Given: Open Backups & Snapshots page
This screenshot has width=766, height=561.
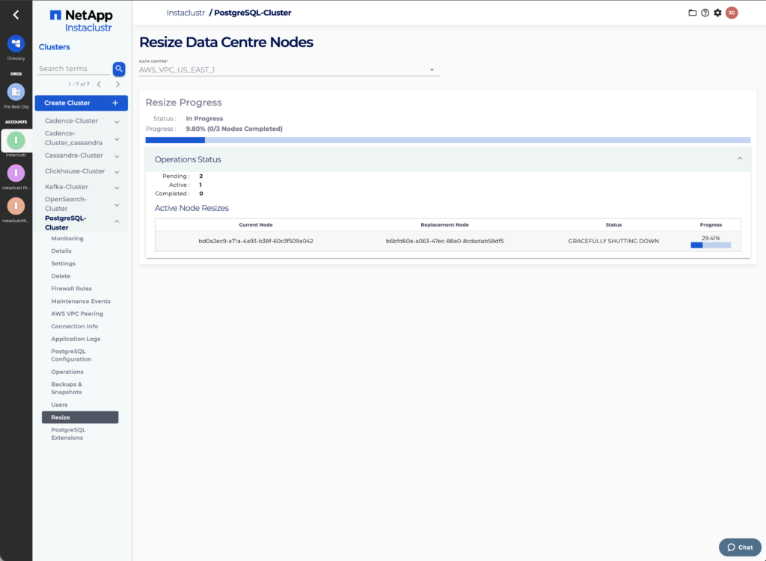Looking at the screenshot, I should click(x=67, y=388).
